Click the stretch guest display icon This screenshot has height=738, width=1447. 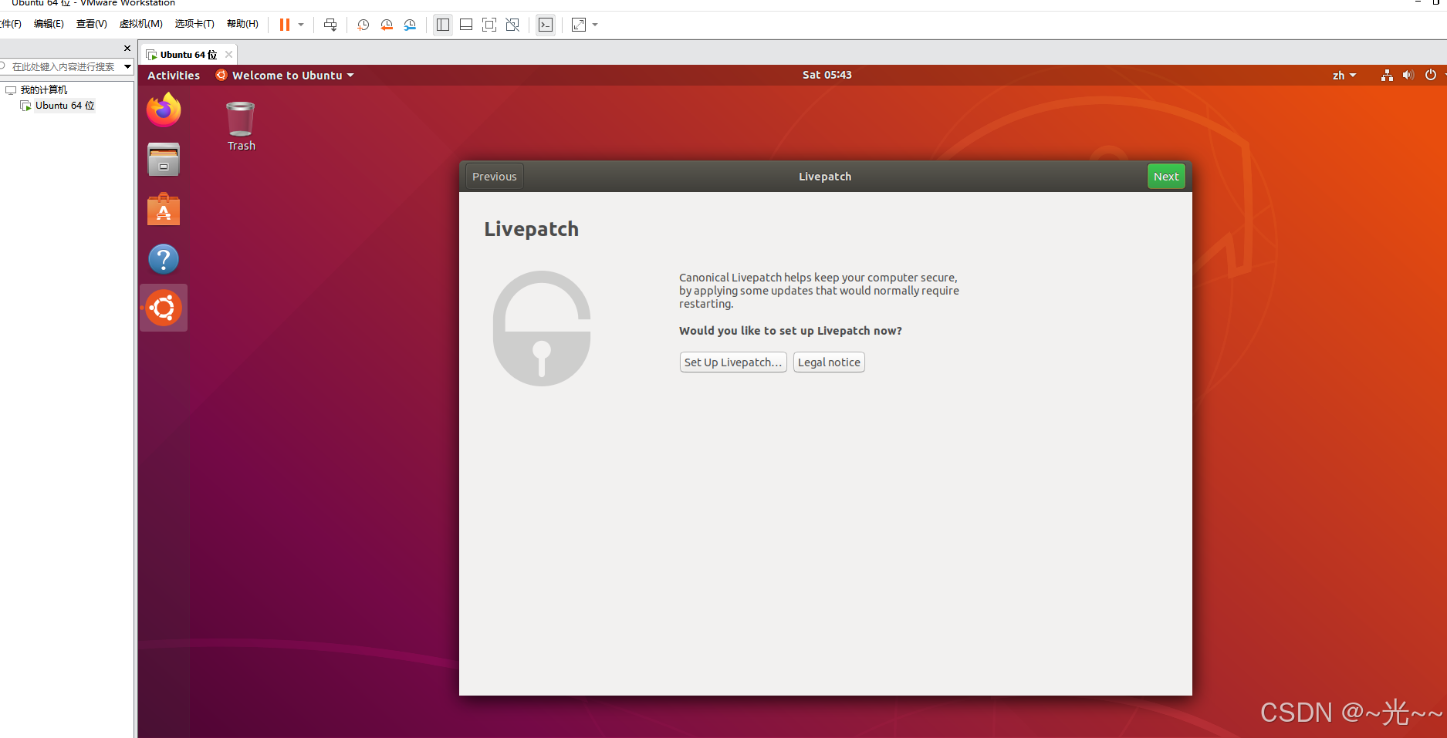coord(579,25)
